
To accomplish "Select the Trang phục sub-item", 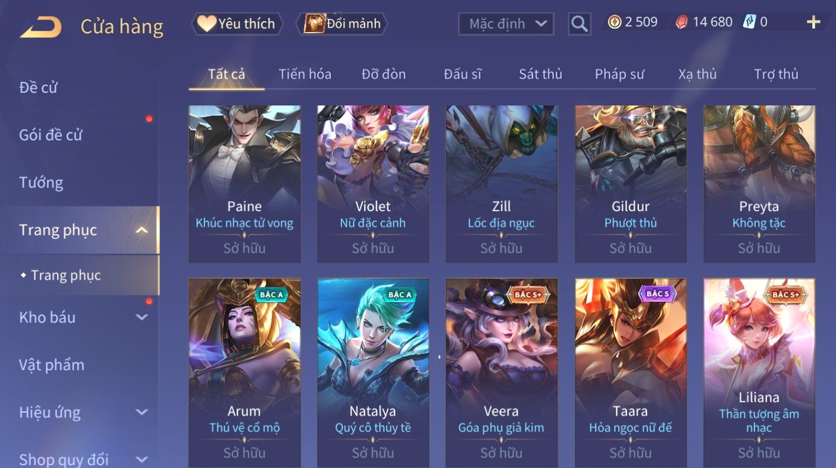I will (66, 275).
